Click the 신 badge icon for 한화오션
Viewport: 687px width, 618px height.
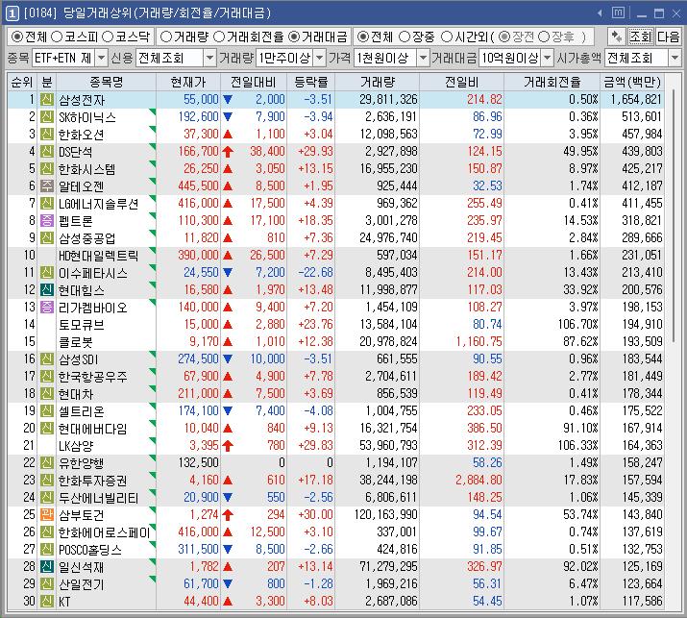[47, 135]
